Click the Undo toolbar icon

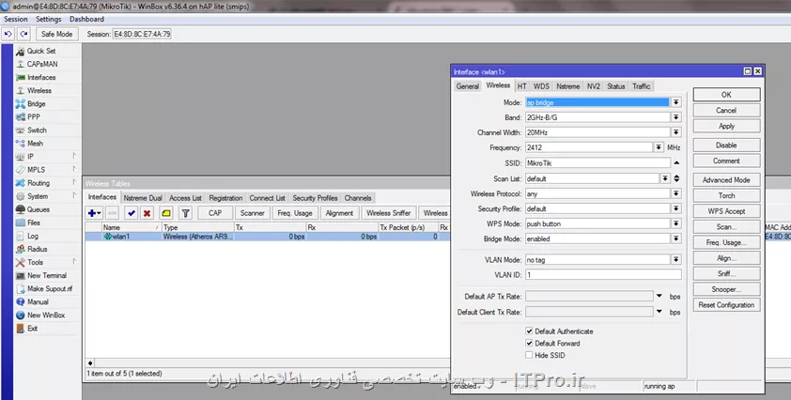pos(8,34)
